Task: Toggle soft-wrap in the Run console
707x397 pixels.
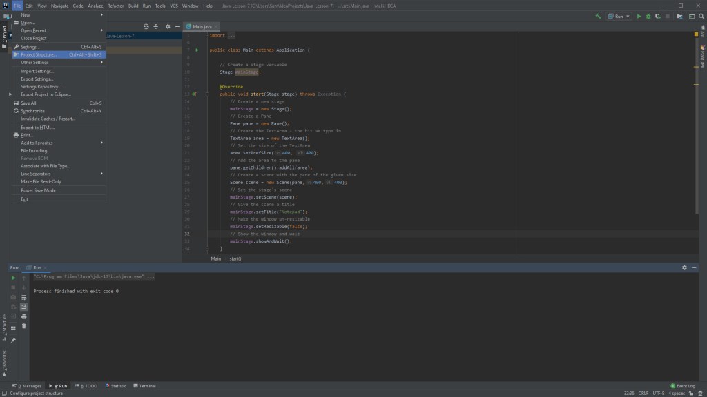Action: (x=23, y=297)
